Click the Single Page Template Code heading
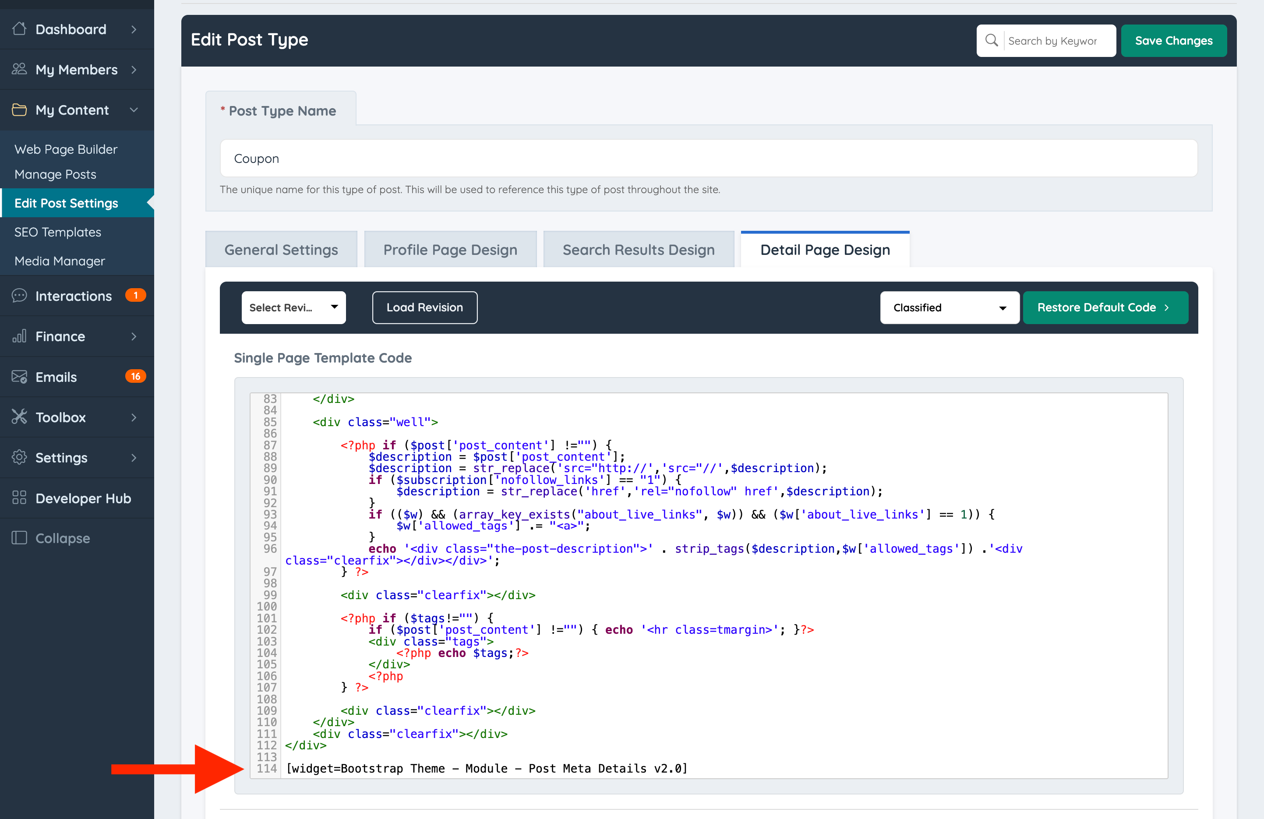 click(x=323, y=358)
